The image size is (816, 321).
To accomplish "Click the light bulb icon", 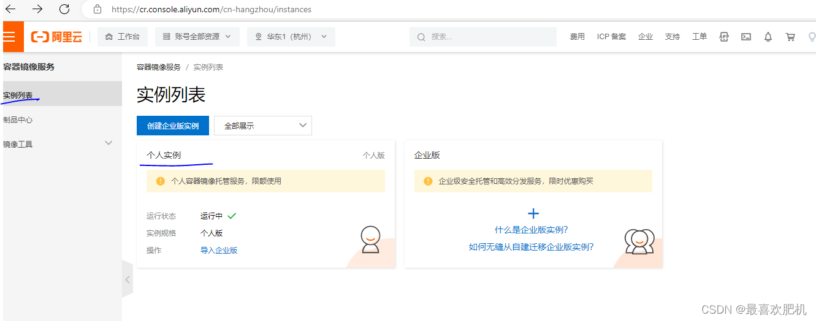I will (x=812, y=37).
